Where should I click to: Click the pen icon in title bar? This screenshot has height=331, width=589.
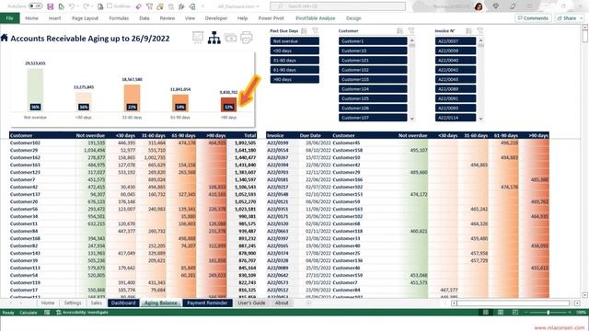click(513, 6)
